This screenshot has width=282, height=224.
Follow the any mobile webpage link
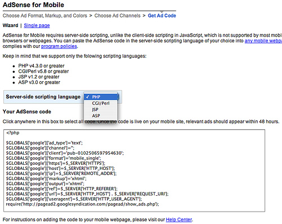point(263,41)
